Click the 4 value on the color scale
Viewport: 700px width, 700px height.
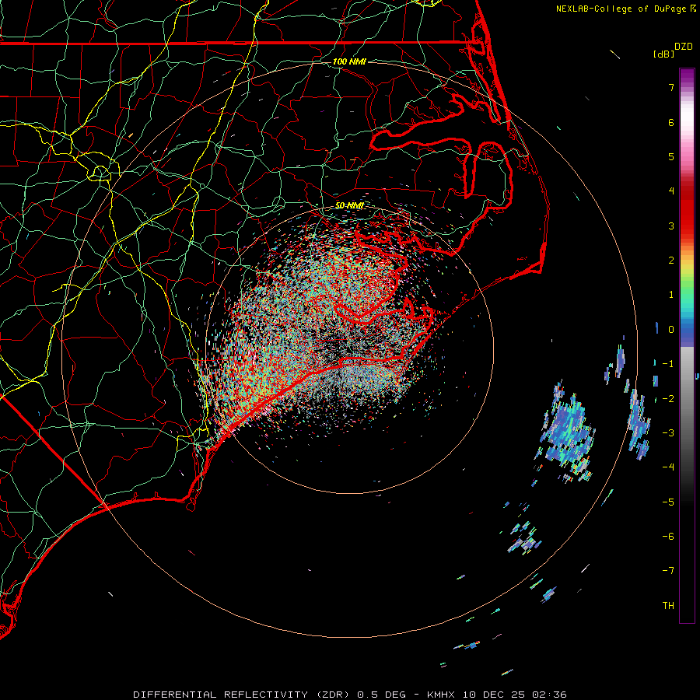coord(671,191)
